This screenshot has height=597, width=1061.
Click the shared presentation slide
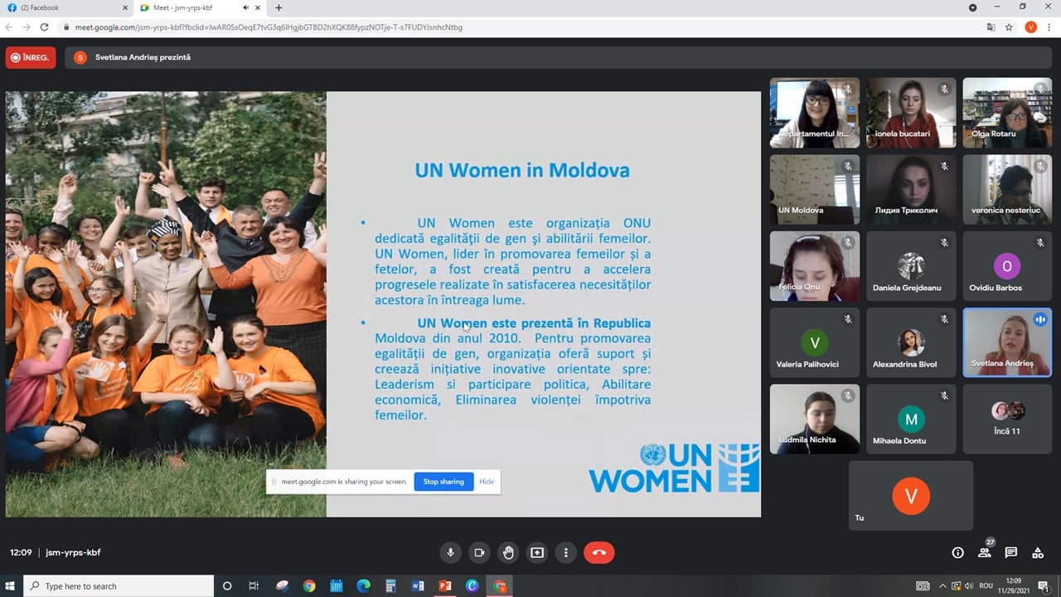tap(383, 303)
